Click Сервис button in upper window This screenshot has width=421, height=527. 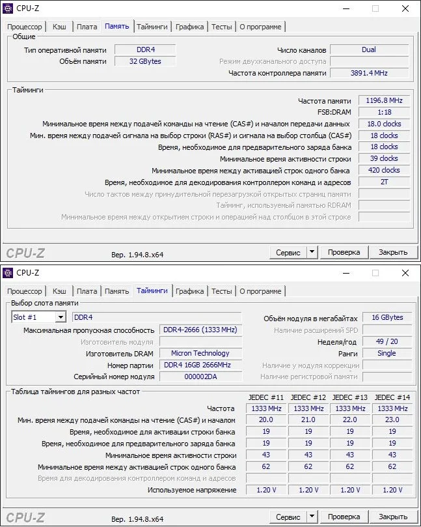[288, 252]
